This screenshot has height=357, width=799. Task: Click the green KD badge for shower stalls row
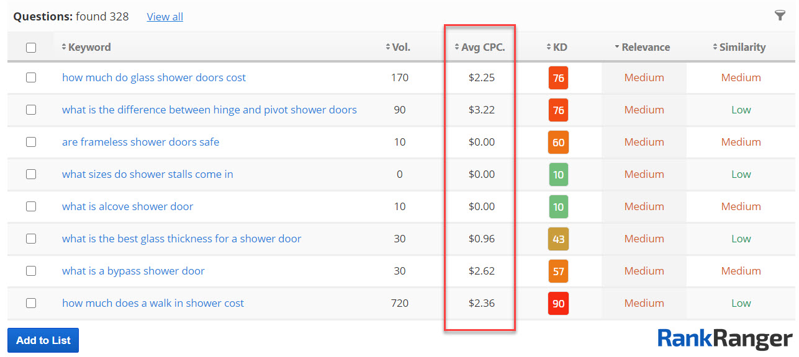tap(558, 175)
